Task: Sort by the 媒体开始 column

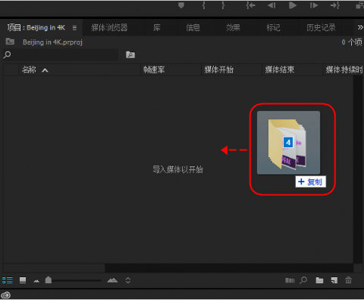Action: 219,70
